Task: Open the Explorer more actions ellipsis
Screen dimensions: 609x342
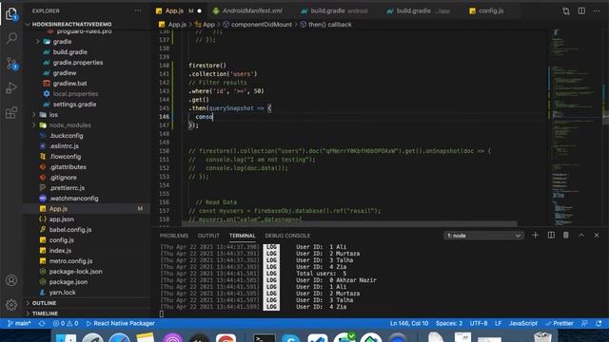Action: click(x=138, y=10)
